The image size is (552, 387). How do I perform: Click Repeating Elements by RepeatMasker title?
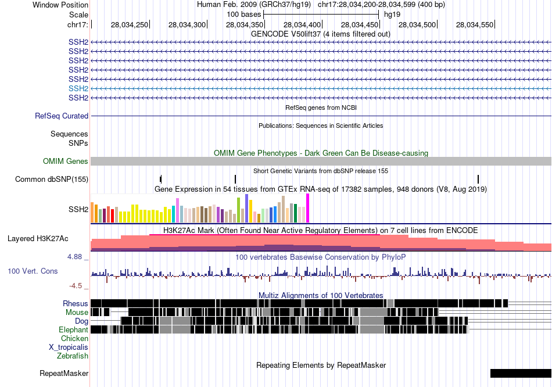[321, 365]
